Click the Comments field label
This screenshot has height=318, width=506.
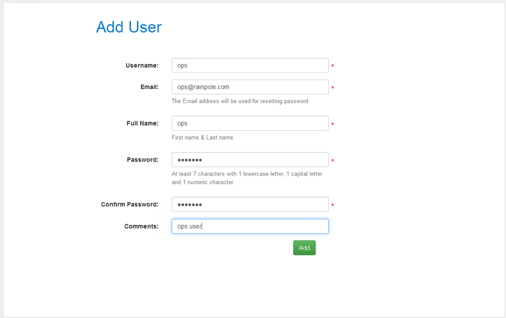click(x=141, y=226)
